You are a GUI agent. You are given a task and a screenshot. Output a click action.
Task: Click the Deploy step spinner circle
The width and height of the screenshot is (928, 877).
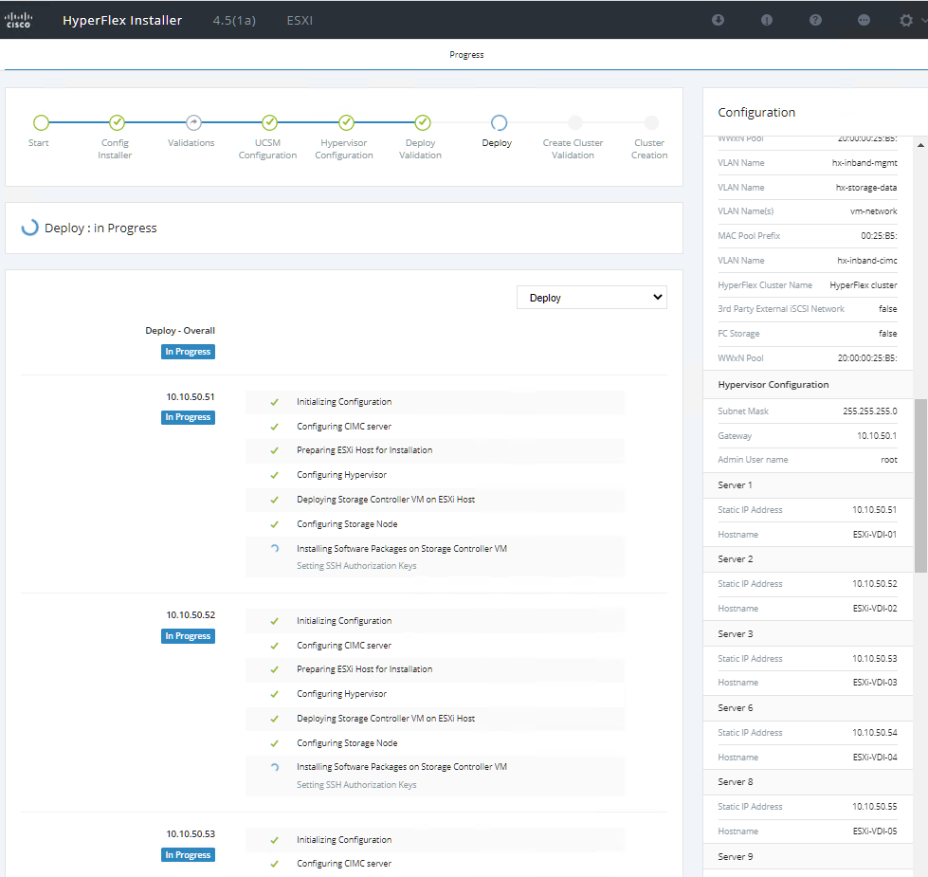[x=499, y=122]
